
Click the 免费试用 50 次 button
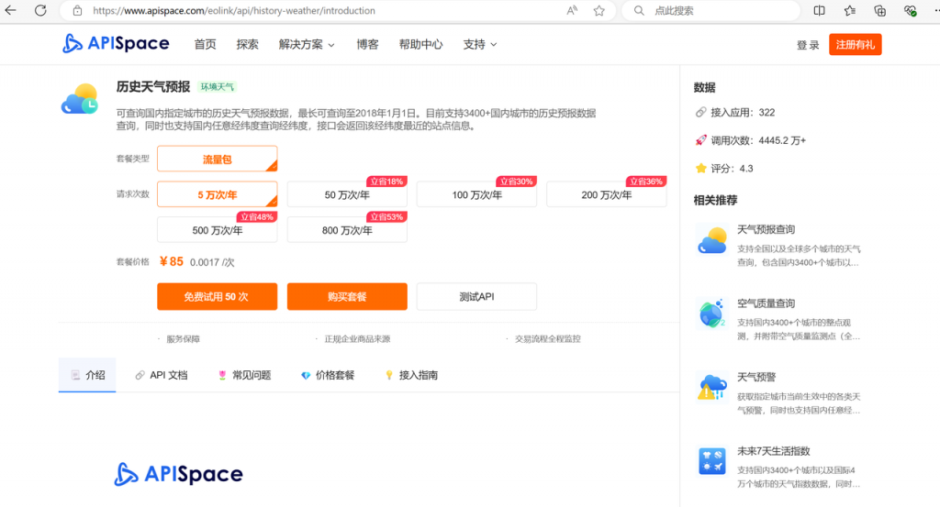coord(217,297)
